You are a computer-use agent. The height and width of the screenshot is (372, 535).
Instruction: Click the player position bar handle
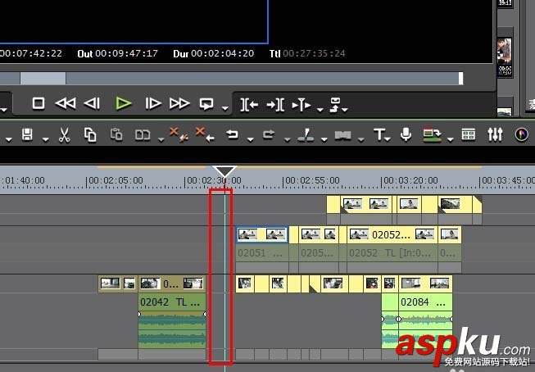[43, 79]
